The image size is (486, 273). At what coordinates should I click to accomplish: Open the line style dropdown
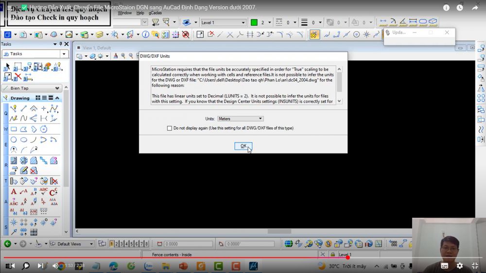coord(295,22)
